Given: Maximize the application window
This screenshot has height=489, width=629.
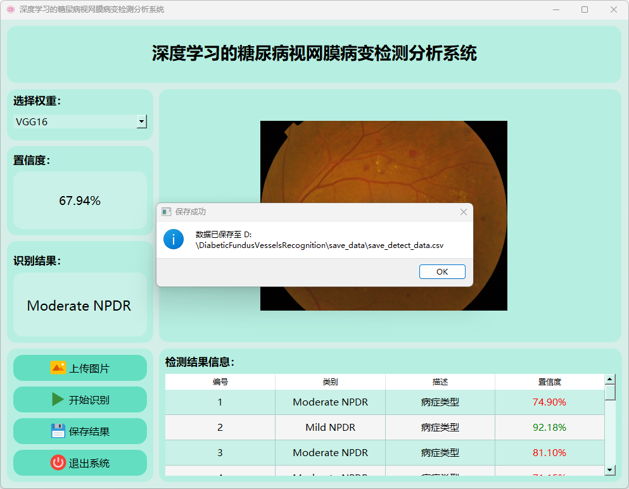Looking at the screenshot, I should pyautogui.click(x=585, y=9).
